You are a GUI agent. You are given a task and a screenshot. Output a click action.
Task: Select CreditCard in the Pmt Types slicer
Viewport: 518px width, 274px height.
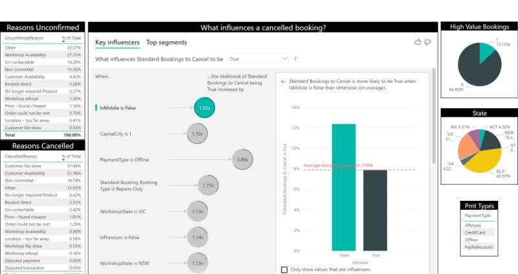(x=475, y=232)
